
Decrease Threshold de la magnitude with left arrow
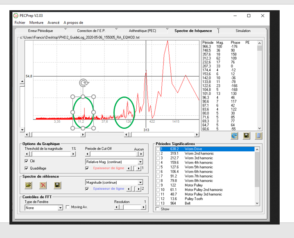27,154
